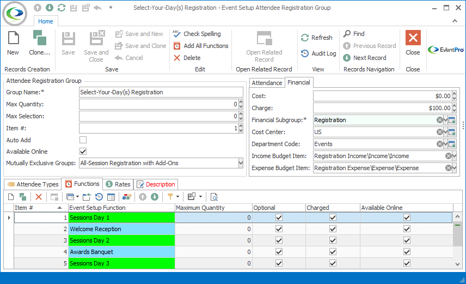The image size is (466, 284).
Task: Toggle Charged for Welcome Reception
Action: coord(333,229)
